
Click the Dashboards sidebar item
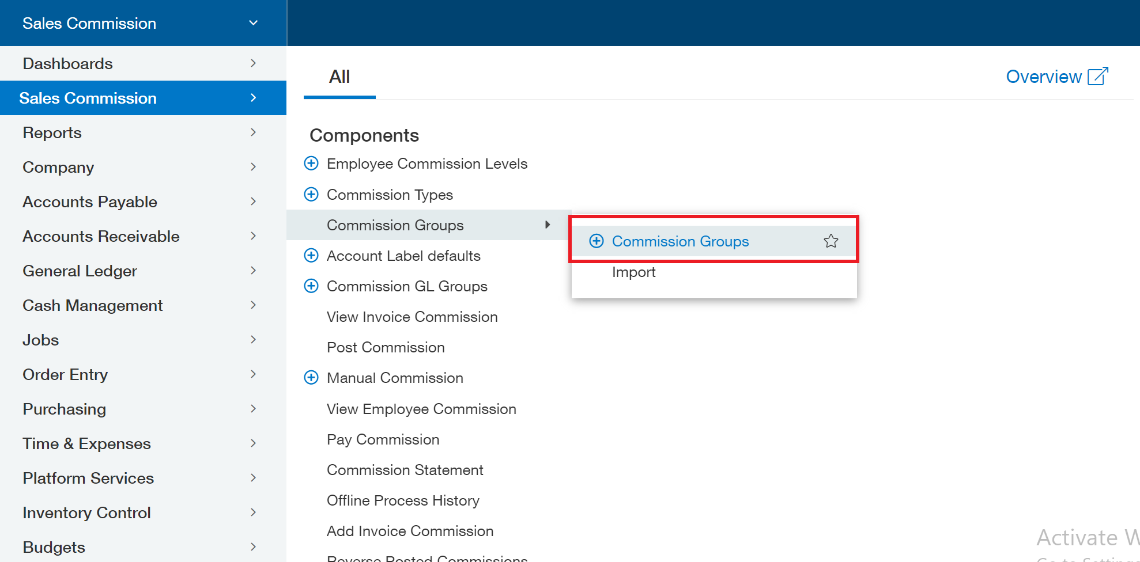click(143, 63)
